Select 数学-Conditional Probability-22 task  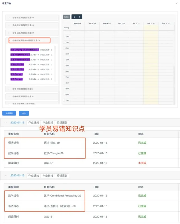click(63, 196)
